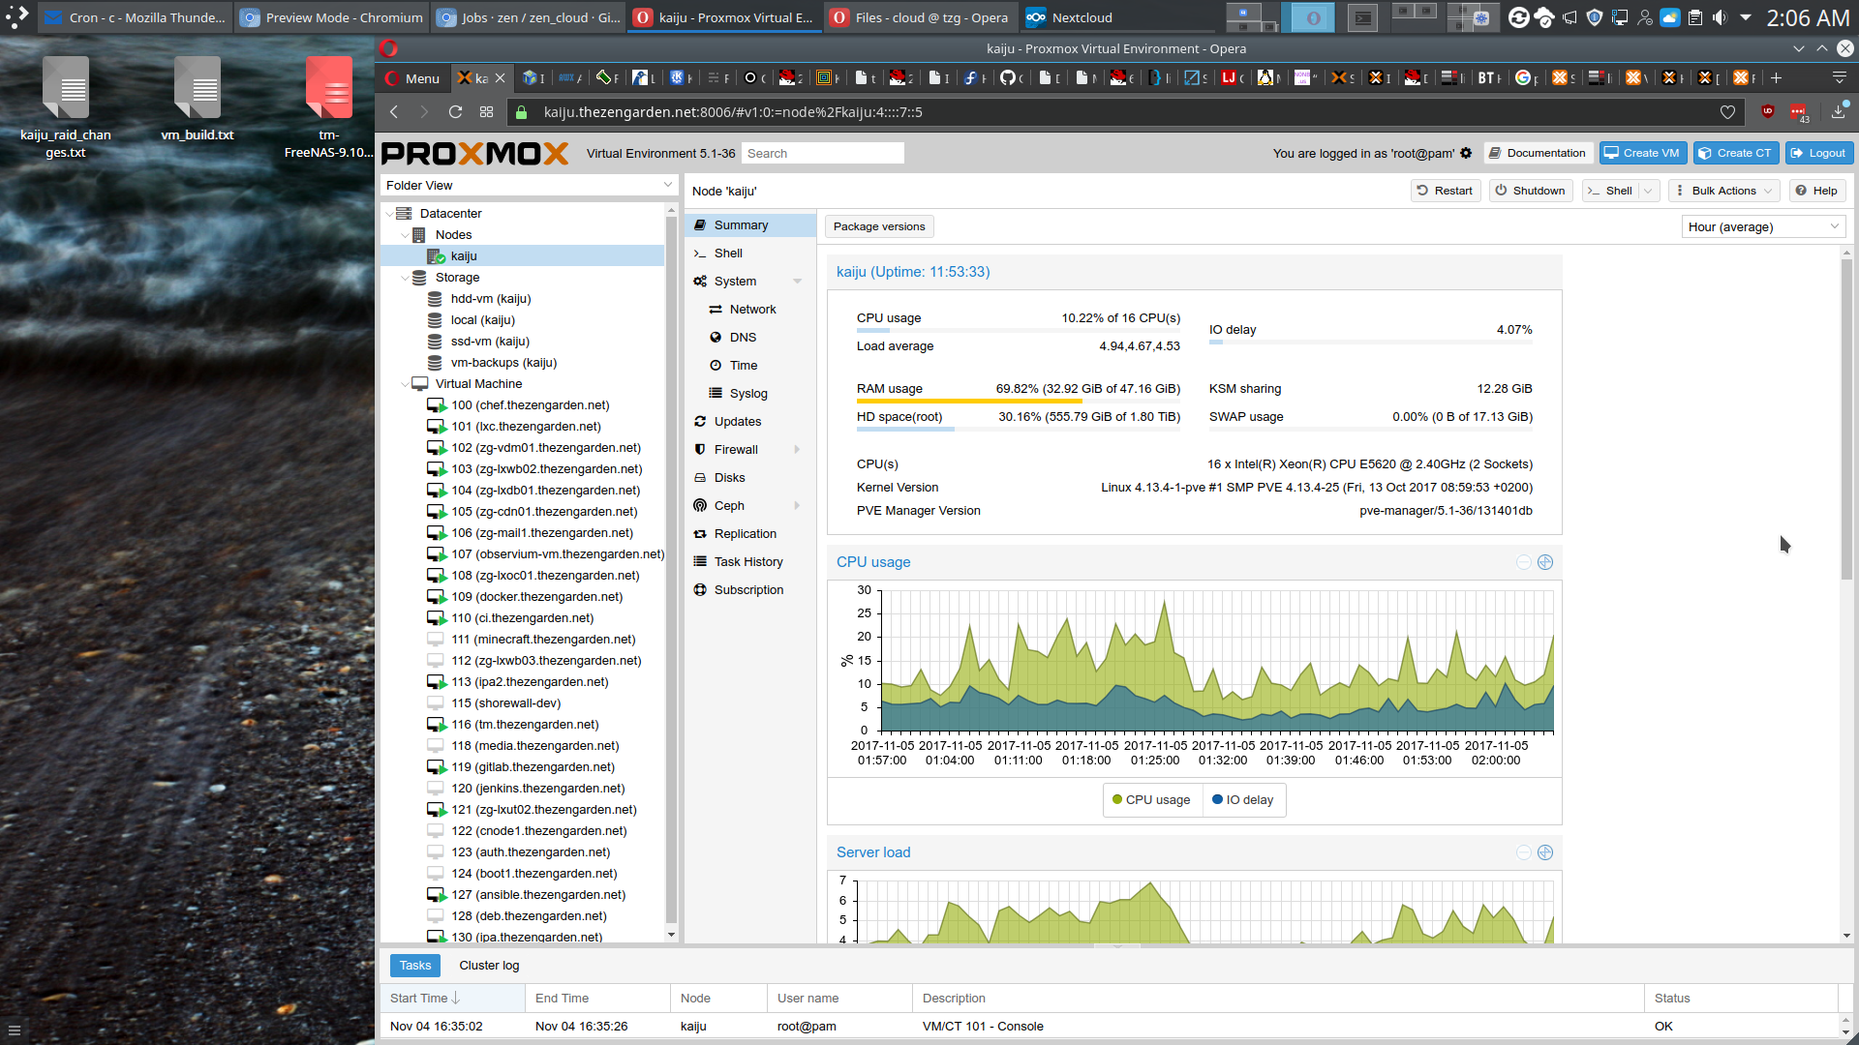The image size is (1859, 1045).
Task: Collapse the Datacenter tree node
Action: 391,214
